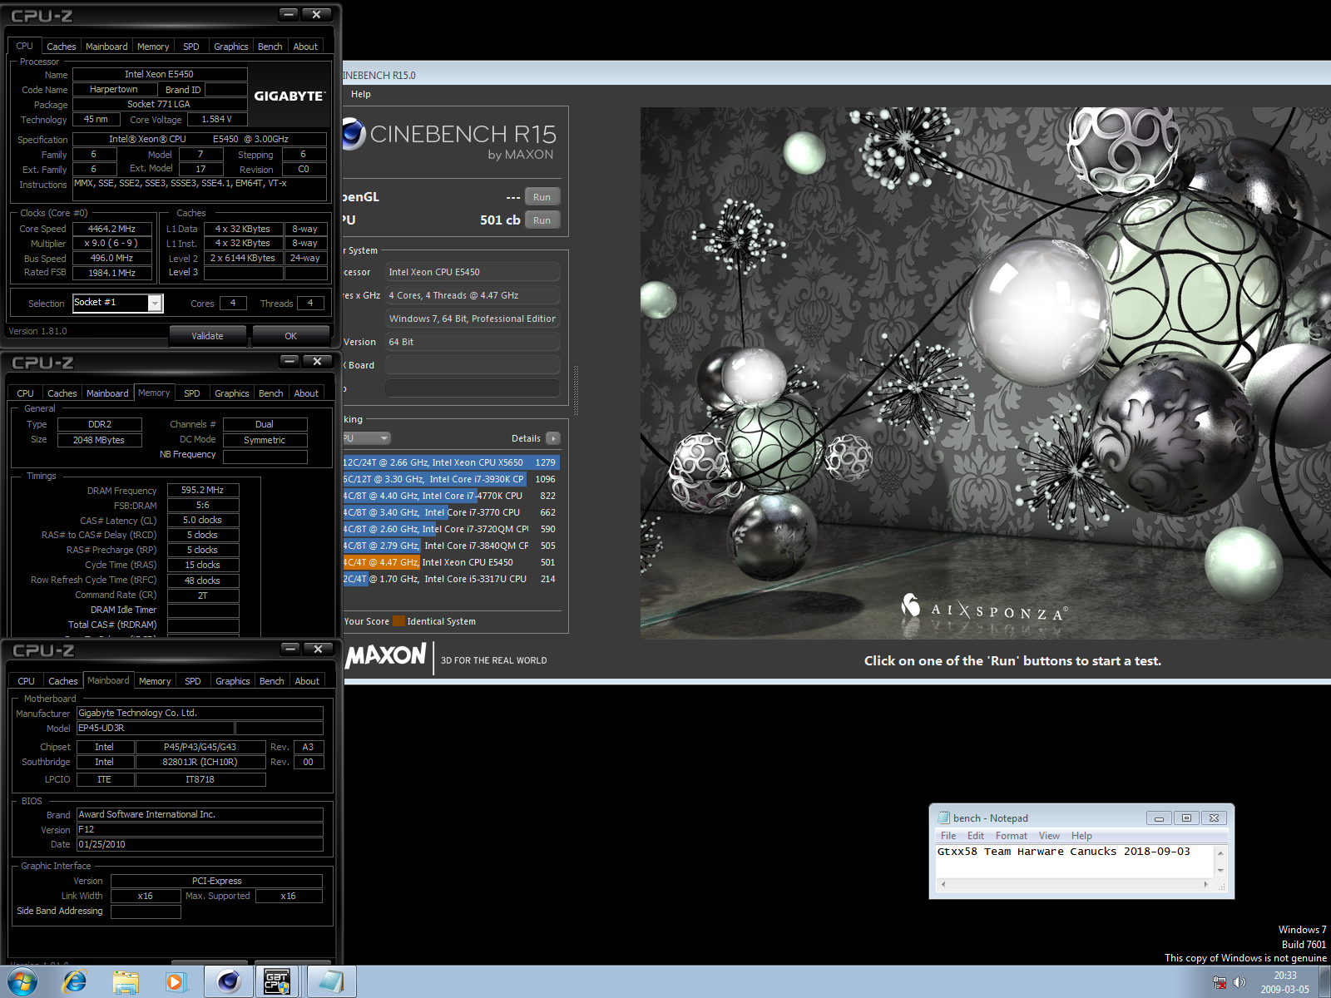The height and width of the screenshot is (998, 1331).
Task: Click the Notepad icon in bench title bar
Action: [x=944, y=818]
